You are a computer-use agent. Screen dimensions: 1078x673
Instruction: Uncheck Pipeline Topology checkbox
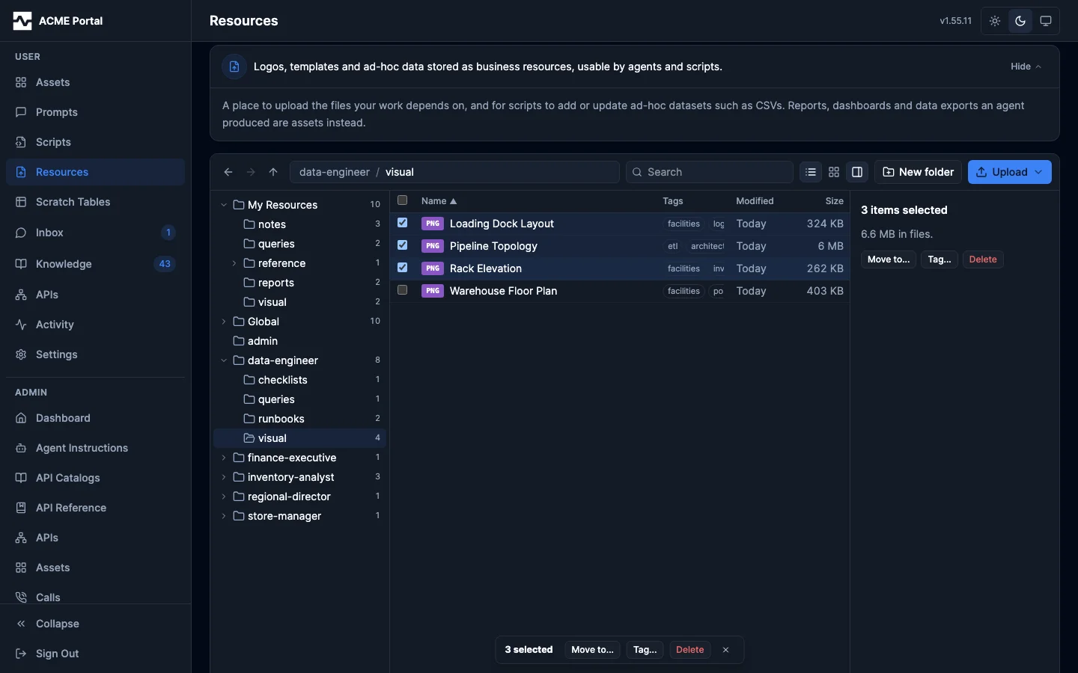coord(403,245)
